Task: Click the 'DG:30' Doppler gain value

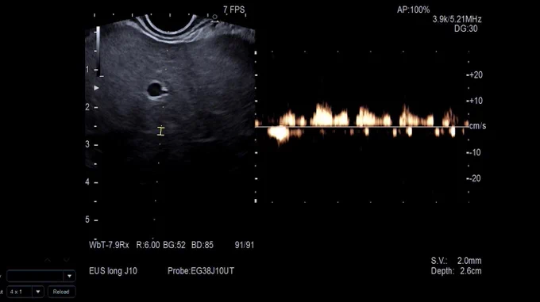Action: click(465, 29)
